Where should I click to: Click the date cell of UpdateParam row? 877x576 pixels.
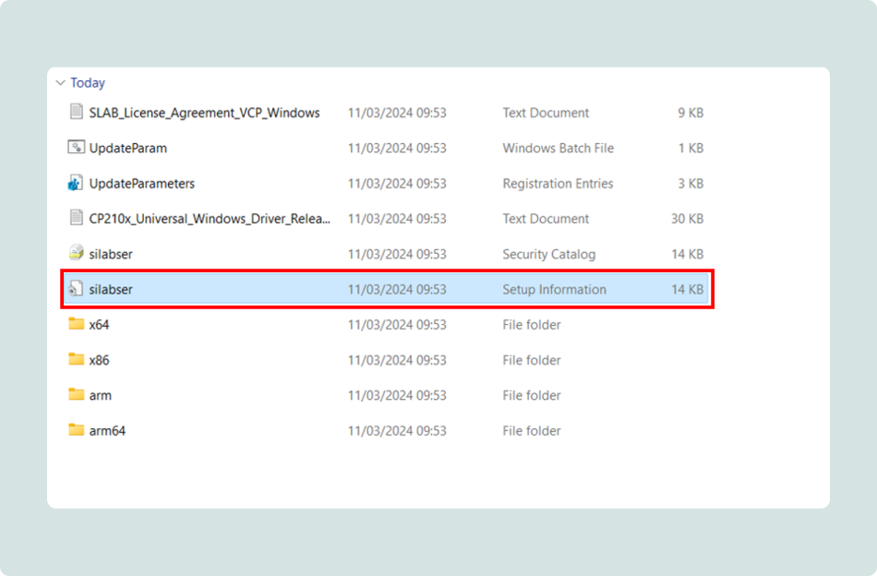point(397,149)
